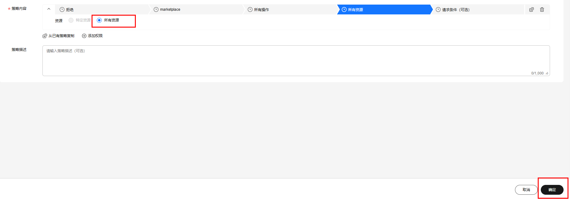Duplicate this statement with the copy icon
The width and height of the screenshot is (570, 199).
click(532, 10)
